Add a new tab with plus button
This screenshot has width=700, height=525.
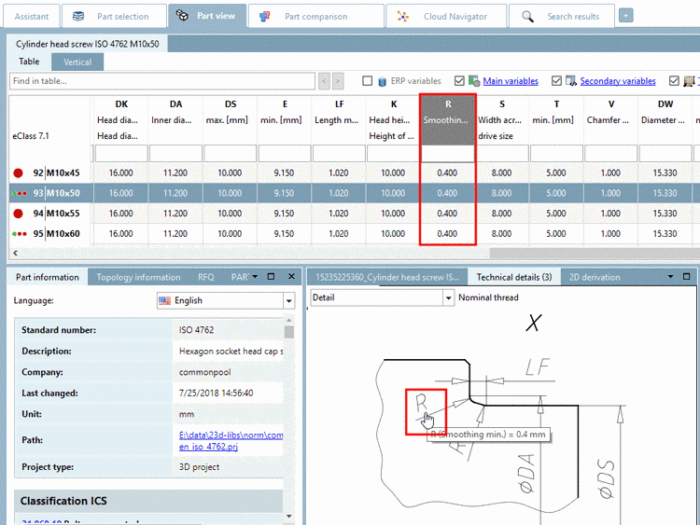(x=626, y=16)
